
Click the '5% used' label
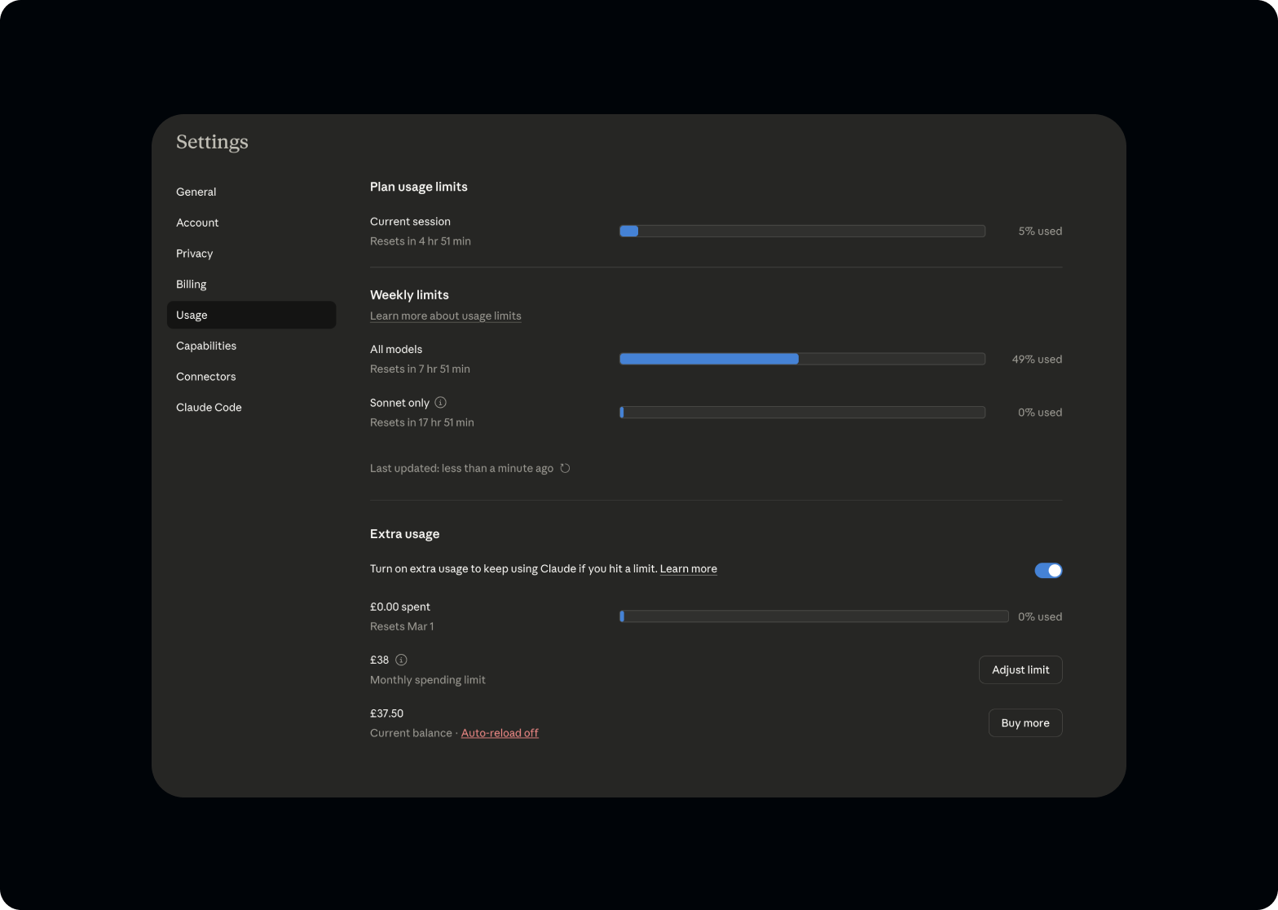[1040, 232]
